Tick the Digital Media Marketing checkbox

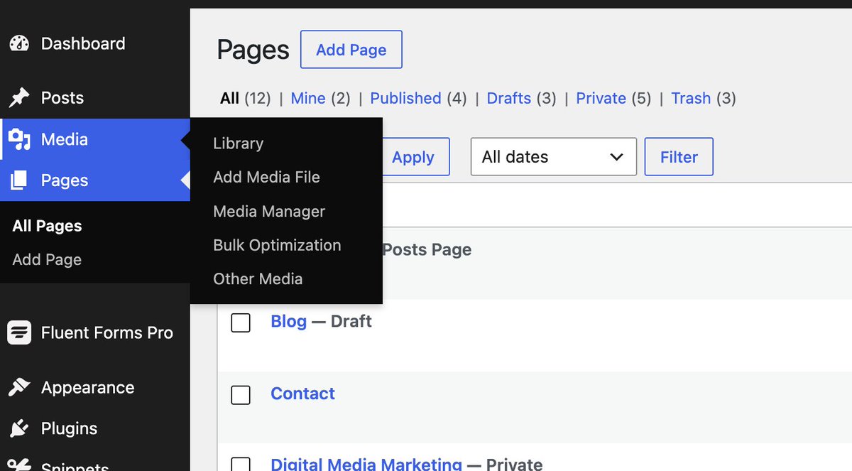coord(241,465)
